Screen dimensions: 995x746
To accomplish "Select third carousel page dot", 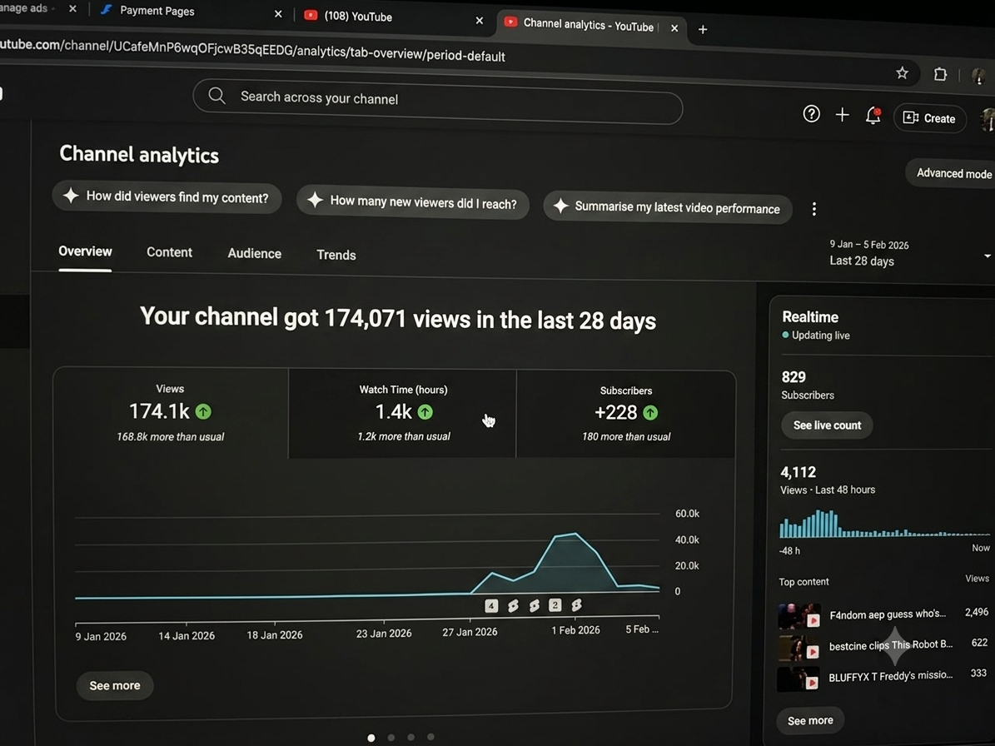I will pos(411,737).
